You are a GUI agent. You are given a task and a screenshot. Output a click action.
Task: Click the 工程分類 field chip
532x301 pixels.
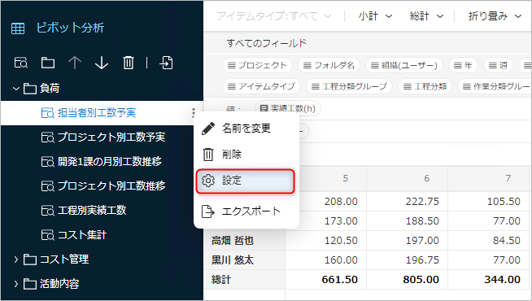pos(425,86)
